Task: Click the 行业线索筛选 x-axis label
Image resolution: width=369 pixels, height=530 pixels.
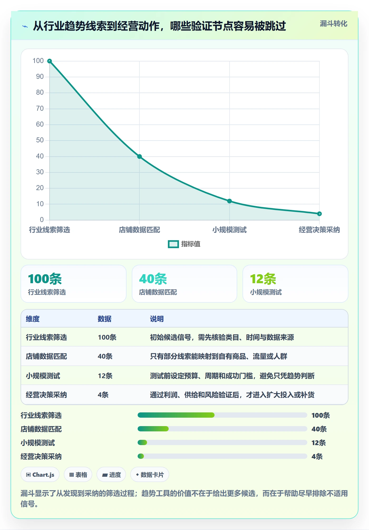Action: tap(50, 230)
